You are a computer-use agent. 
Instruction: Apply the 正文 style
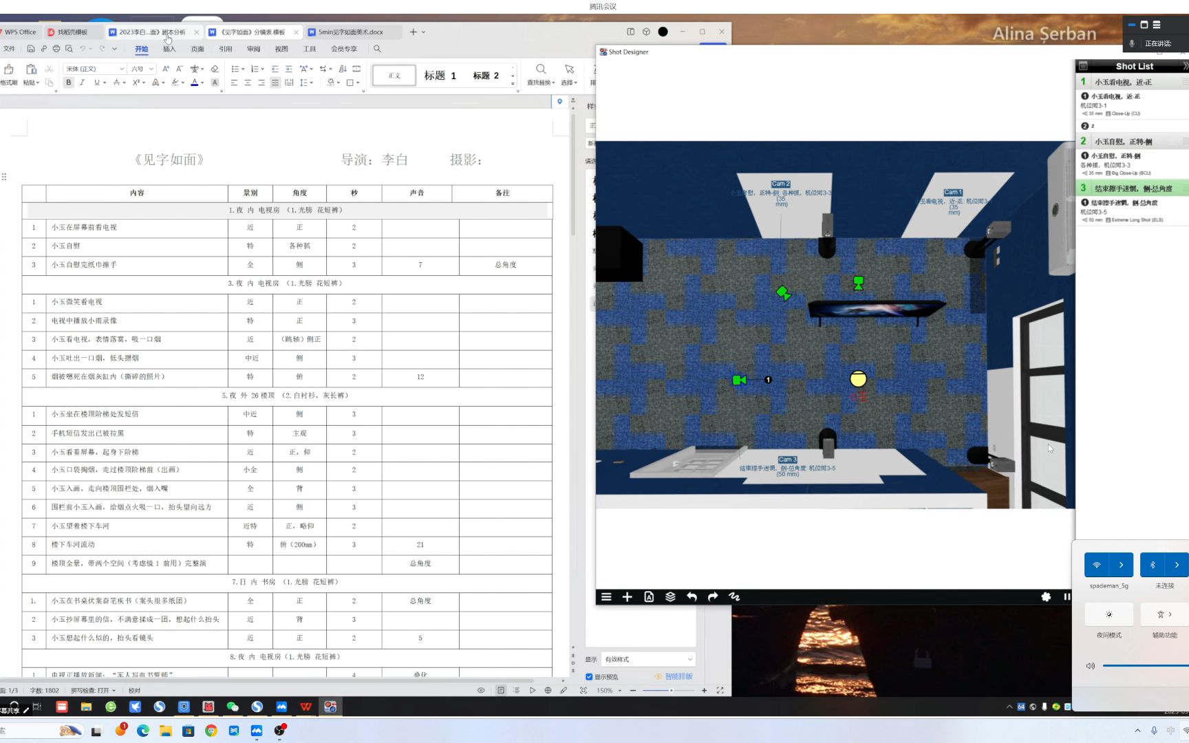point(394,76)
